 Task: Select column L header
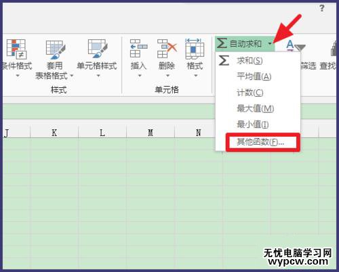[102, 133]
